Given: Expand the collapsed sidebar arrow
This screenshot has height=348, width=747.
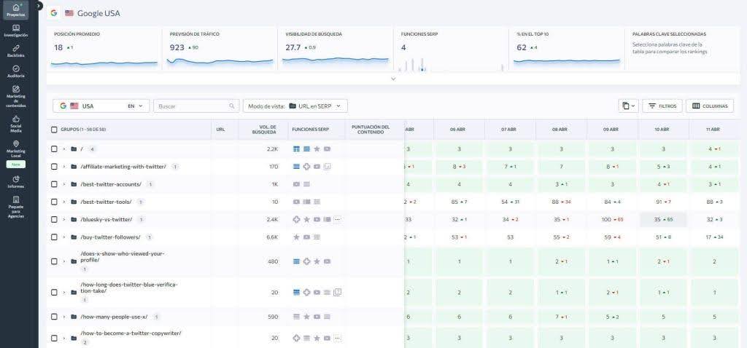Looking at the screenshot, I should (x=39, y=6).
